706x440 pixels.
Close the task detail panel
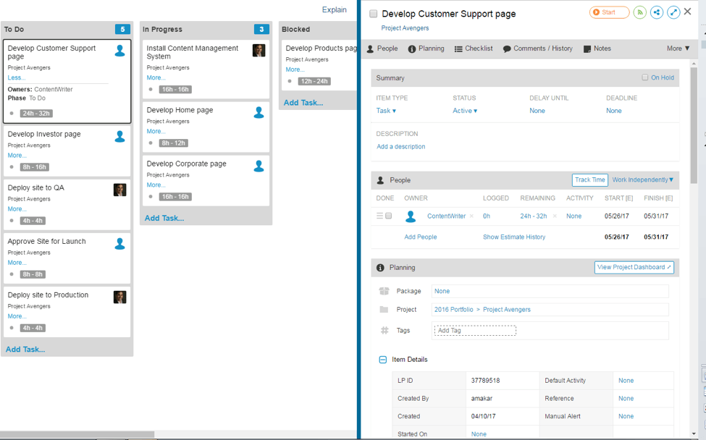688,12
